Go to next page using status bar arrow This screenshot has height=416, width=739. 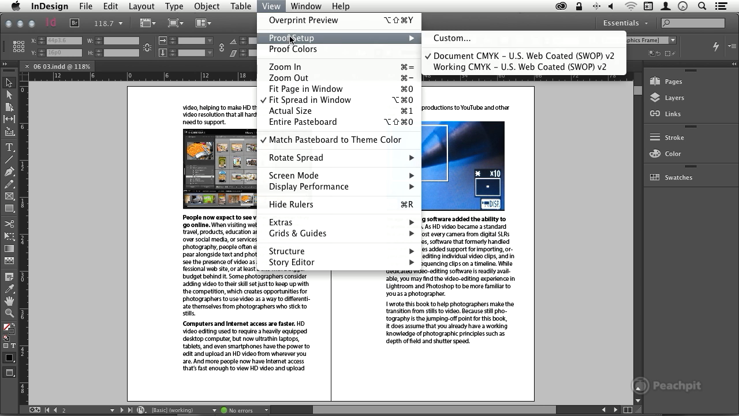[121, 410]
